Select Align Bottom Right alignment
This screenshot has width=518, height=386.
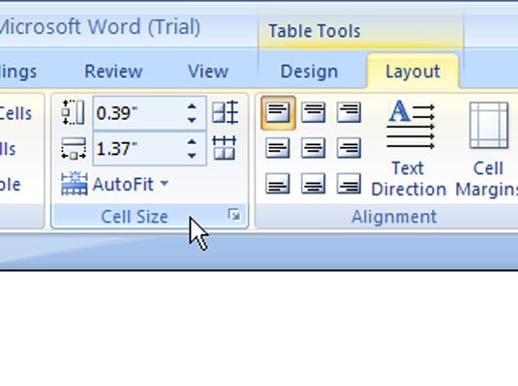point(349,184)
